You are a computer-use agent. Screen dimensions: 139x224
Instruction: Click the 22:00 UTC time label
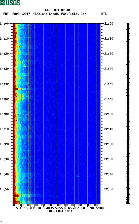(x=109, y=114)
